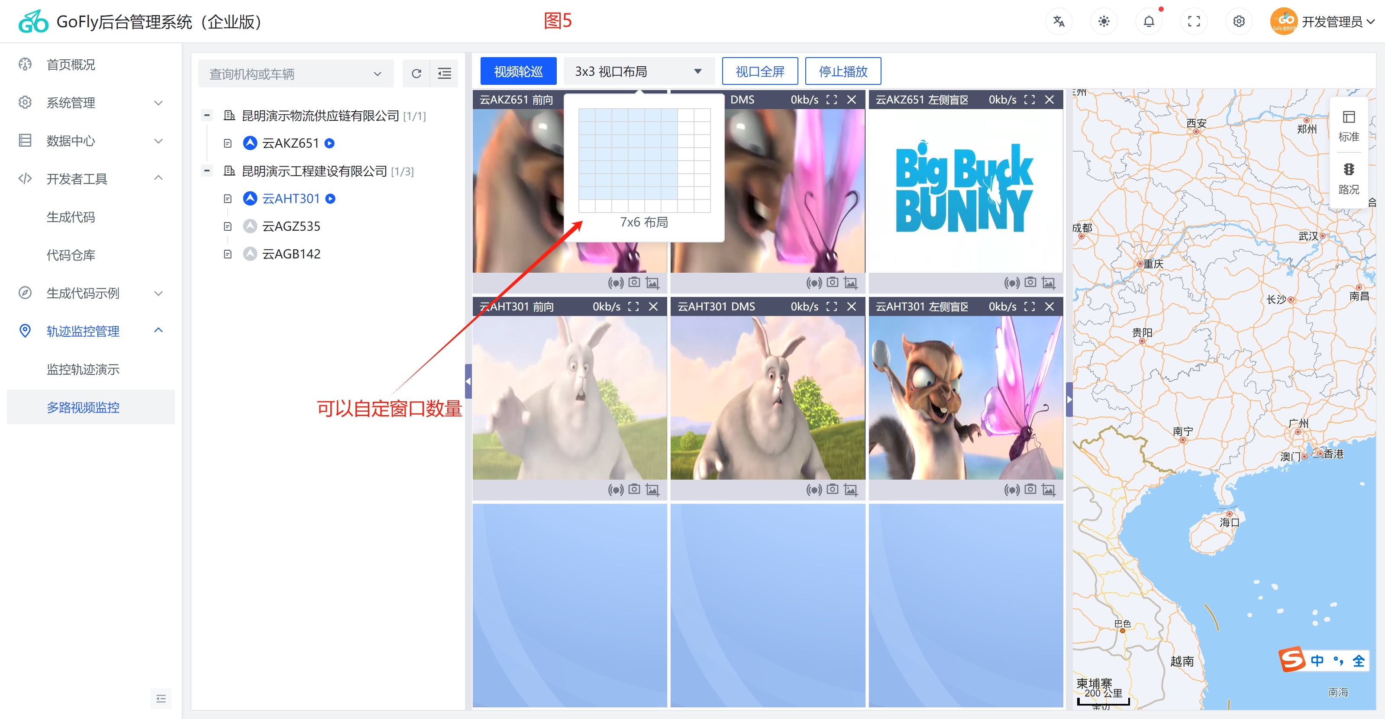The image size is (1385, 719).
Task: Expand 数据中心 menu
Action: 90,141
